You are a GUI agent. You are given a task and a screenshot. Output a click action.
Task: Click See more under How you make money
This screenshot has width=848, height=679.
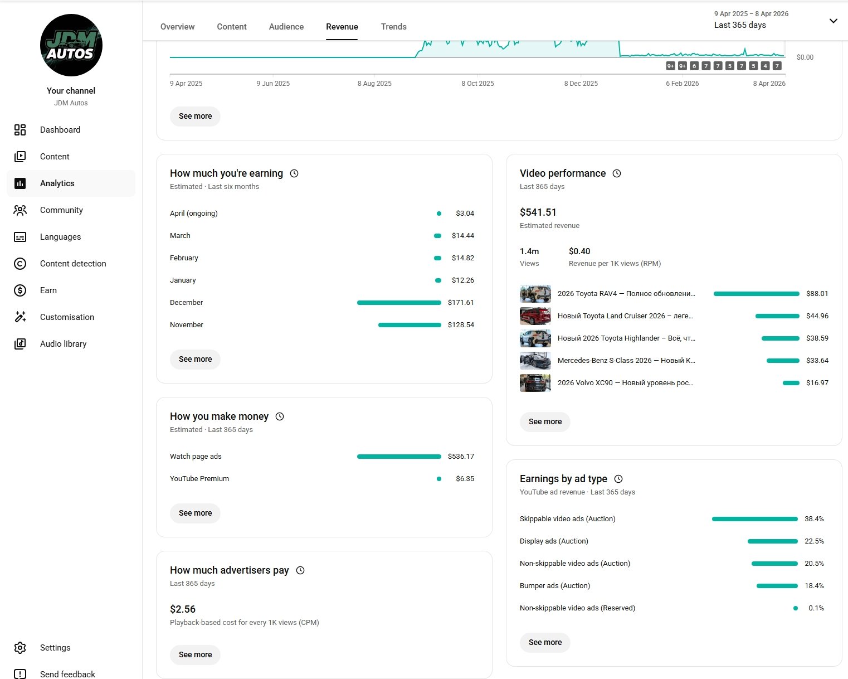tap(195, 513)
